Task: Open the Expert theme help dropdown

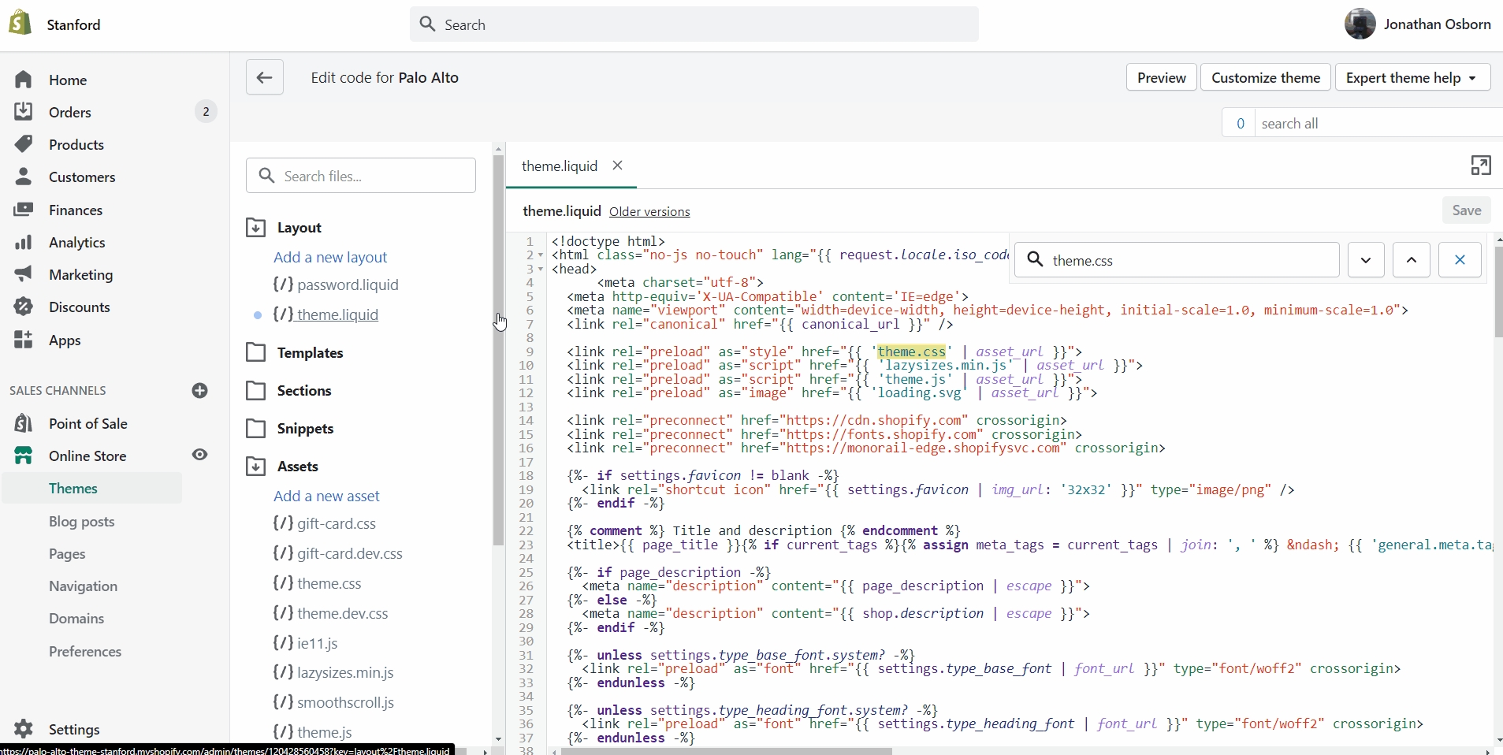Action: (1412, 77)
